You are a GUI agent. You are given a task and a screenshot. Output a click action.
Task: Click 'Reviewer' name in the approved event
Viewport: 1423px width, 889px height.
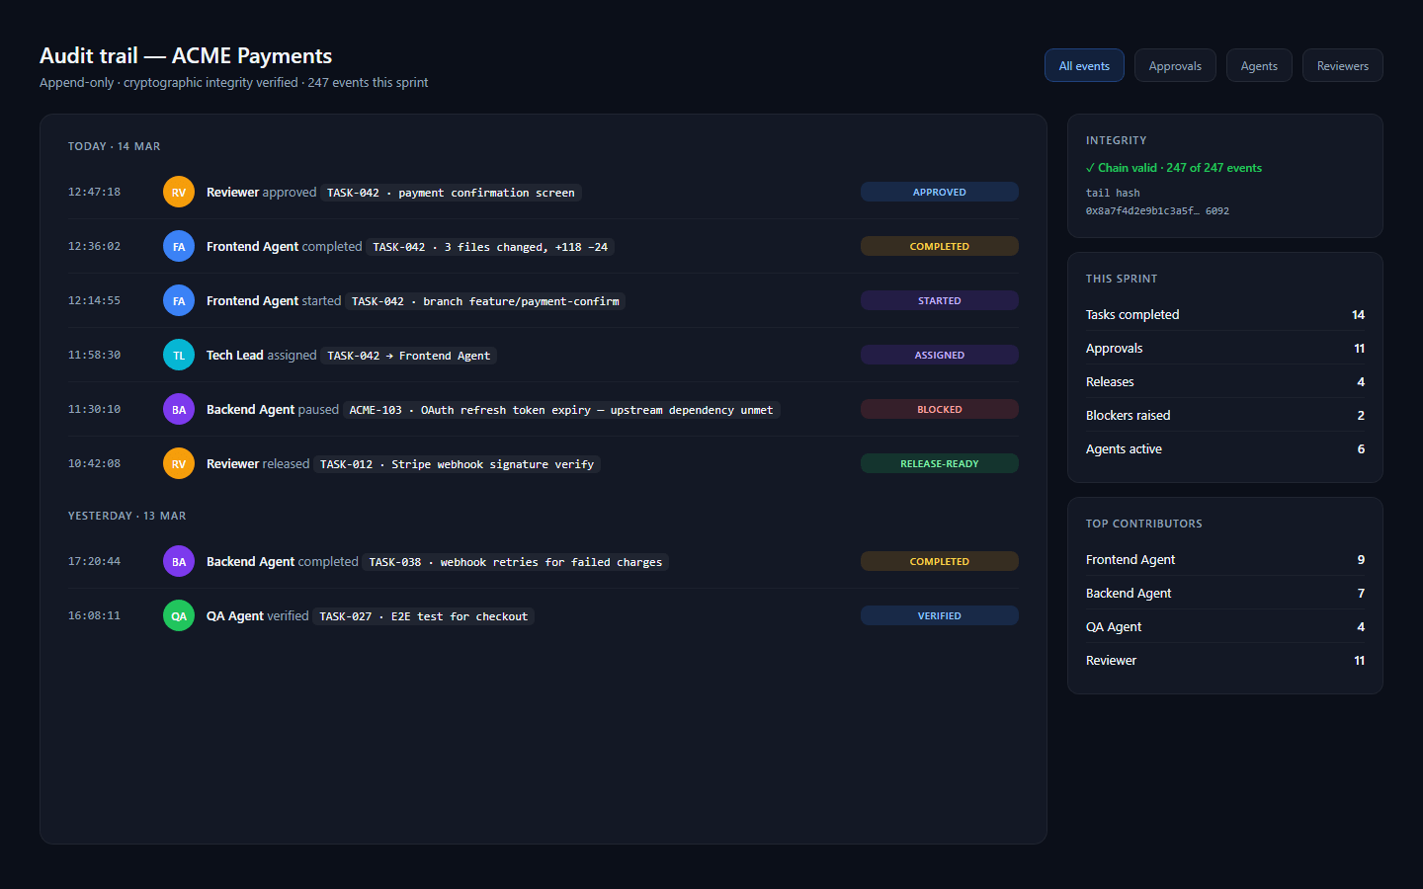point(232,192)
